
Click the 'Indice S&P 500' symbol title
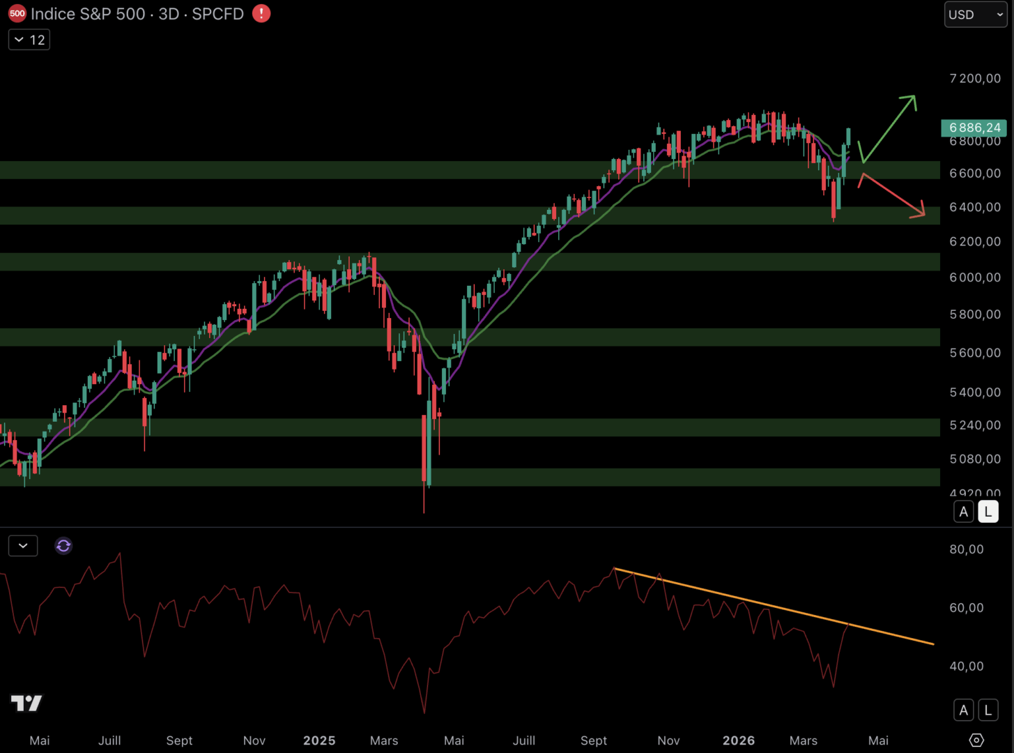coord(88,14)
